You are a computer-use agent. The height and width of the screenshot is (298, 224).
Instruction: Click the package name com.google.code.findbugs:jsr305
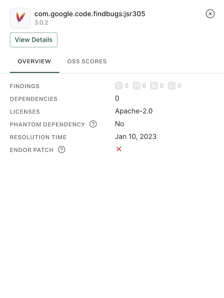tap(90, 14)
